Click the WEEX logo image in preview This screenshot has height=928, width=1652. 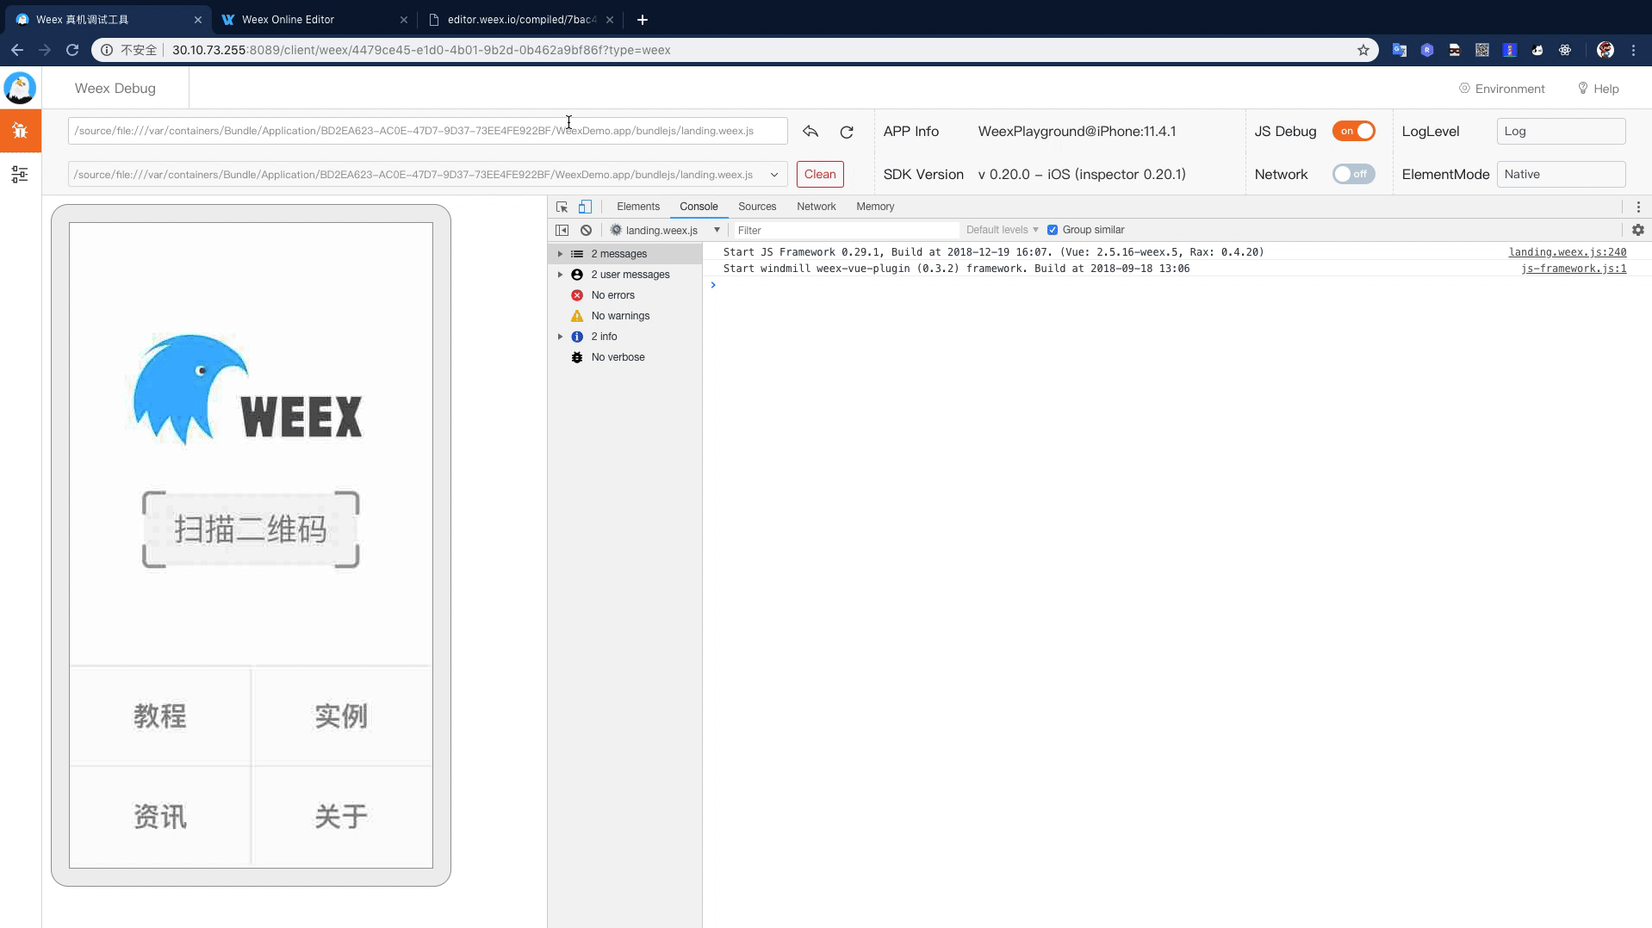pyautogui.click(x=248, y=389)
